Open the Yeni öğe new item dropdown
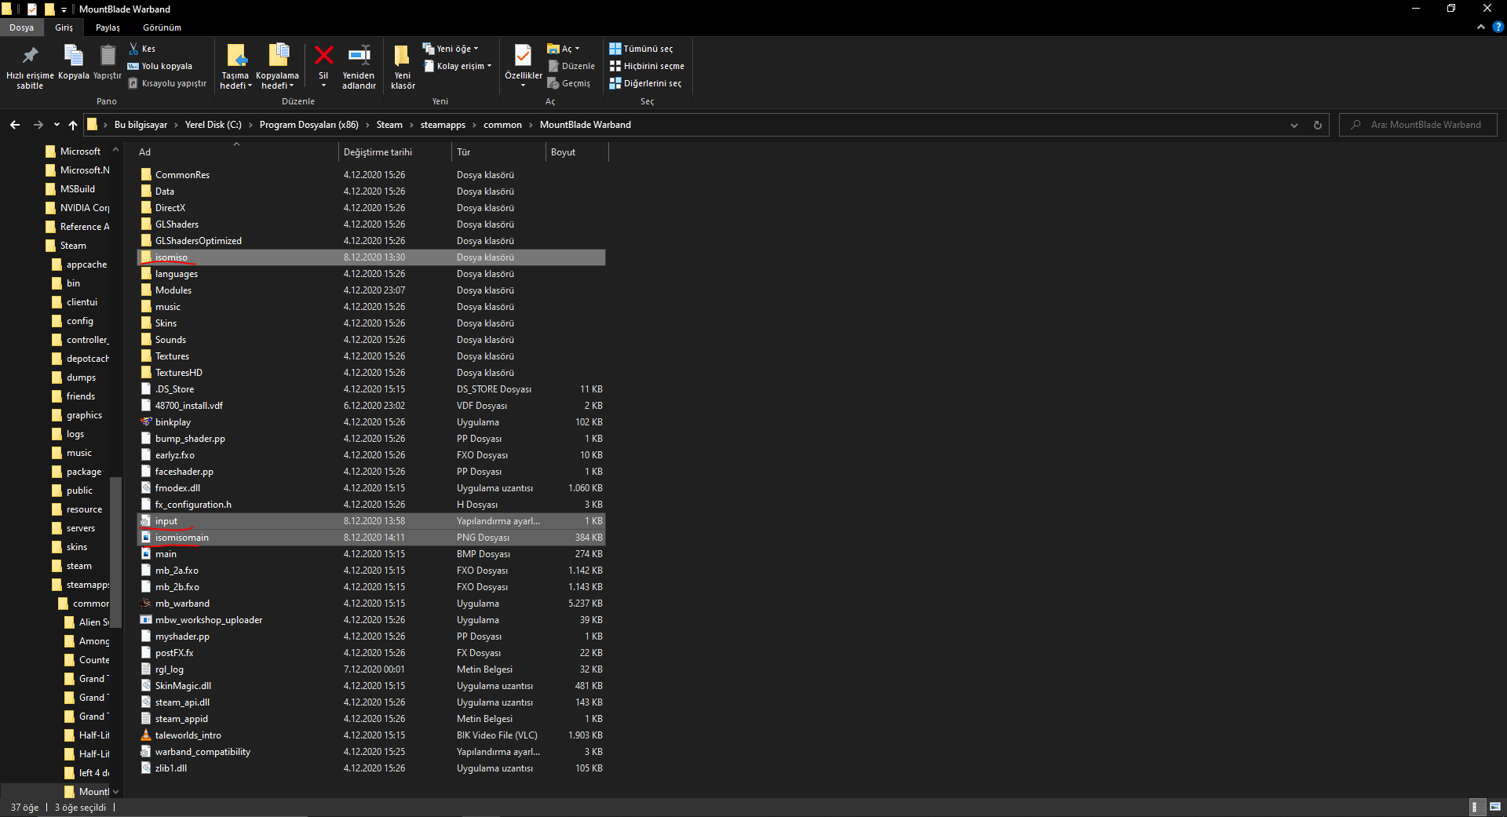1507x817 pixels. (451, 49)
